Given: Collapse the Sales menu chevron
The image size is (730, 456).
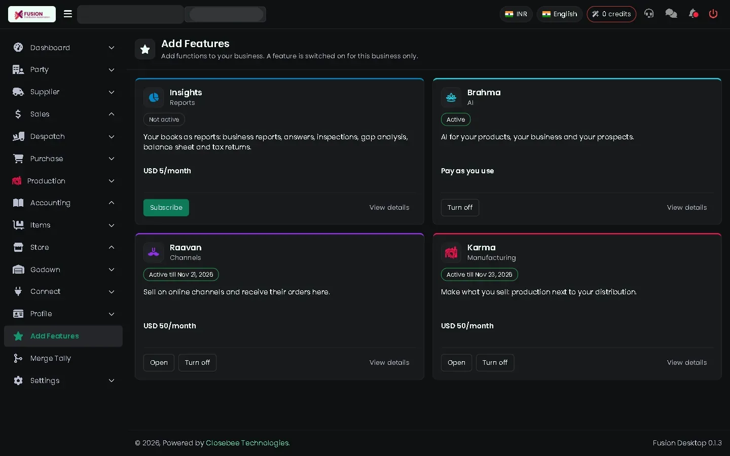Looking at the screenshot, I should click(112, 114).
